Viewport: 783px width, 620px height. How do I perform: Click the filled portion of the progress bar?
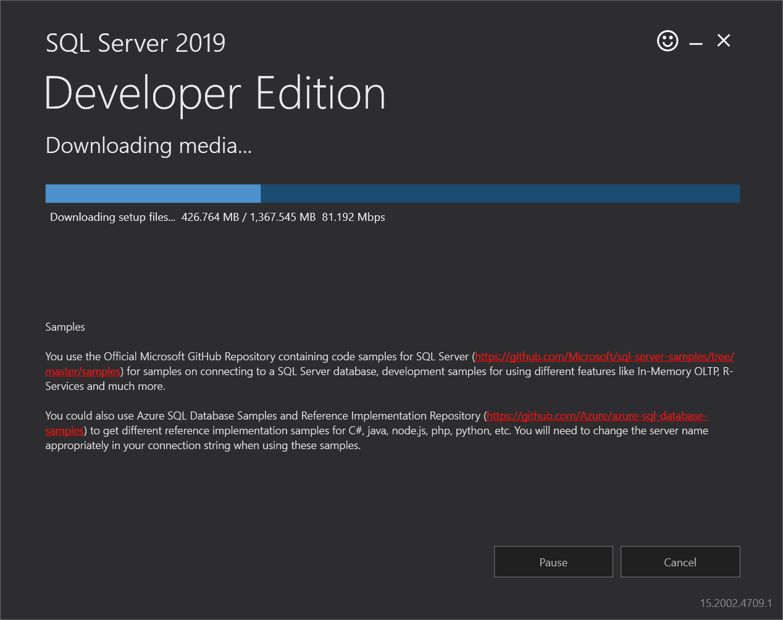[153, 193]
